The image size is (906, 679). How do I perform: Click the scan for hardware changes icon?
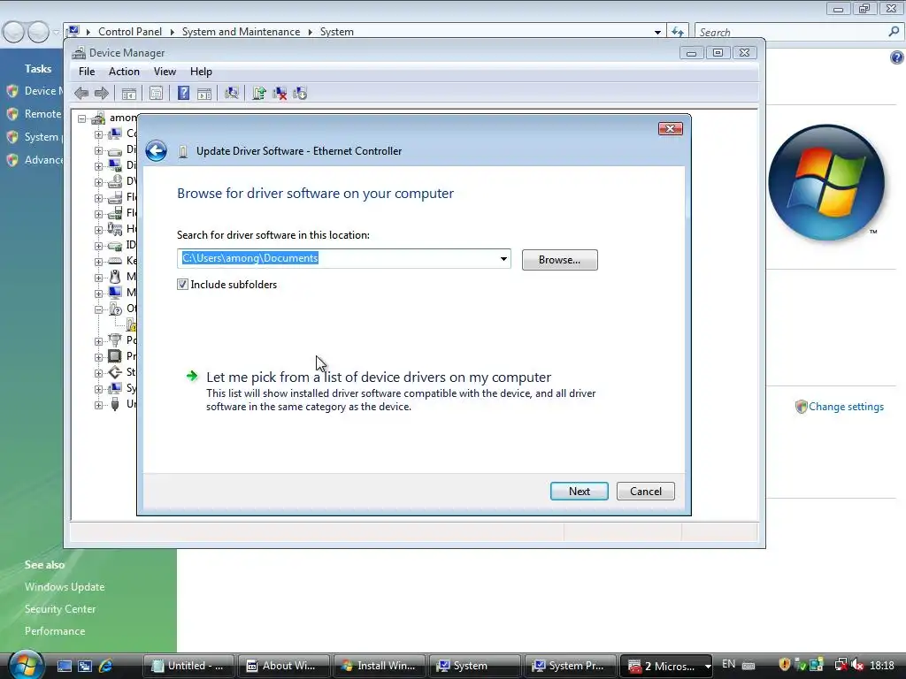click(232, 93)
